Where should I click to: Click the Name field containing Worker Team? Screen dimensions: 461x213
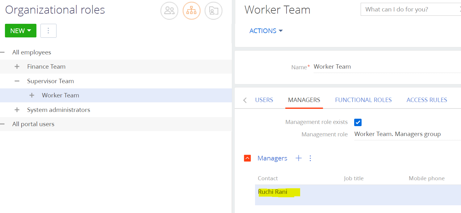[387, 66]
